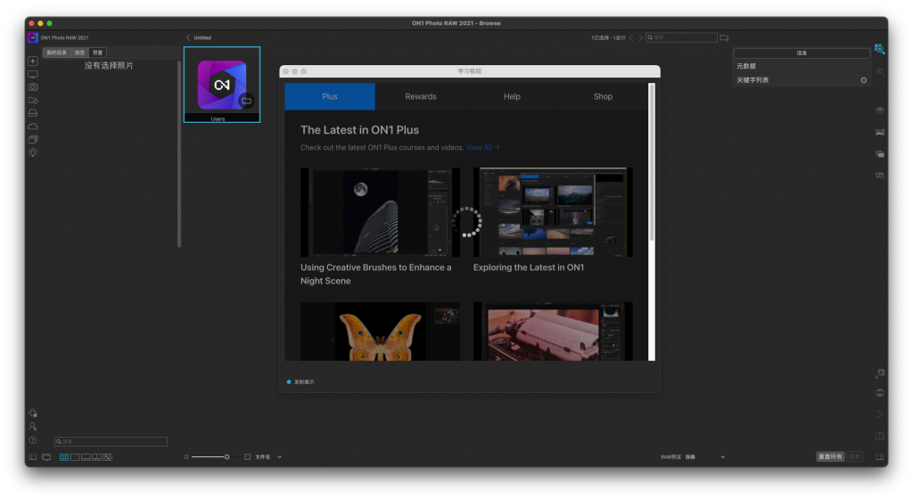Click the 同步 sync button
The image size is (913, 500).
(x=854, y=457)
